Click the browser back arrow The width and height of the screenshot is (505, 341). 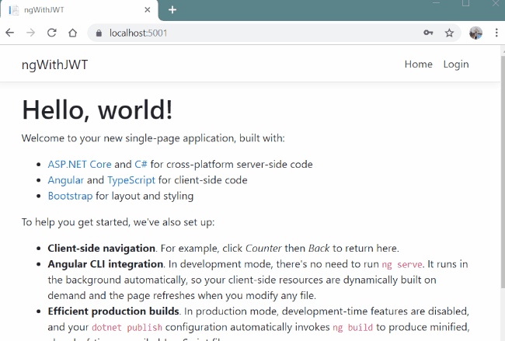click(10, 33)
